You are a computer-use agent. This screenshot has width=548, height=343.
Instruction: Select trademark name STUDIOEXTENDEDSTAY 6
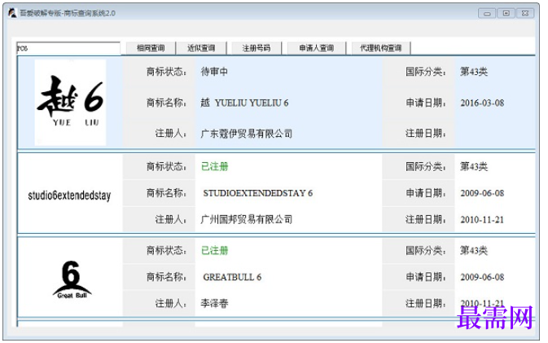tap(258, 193)
